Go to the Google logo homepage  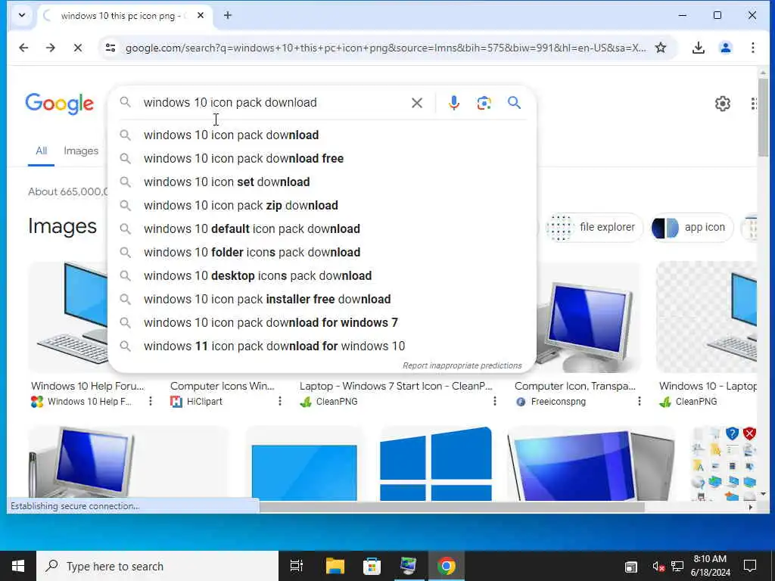tap(59, 103)
